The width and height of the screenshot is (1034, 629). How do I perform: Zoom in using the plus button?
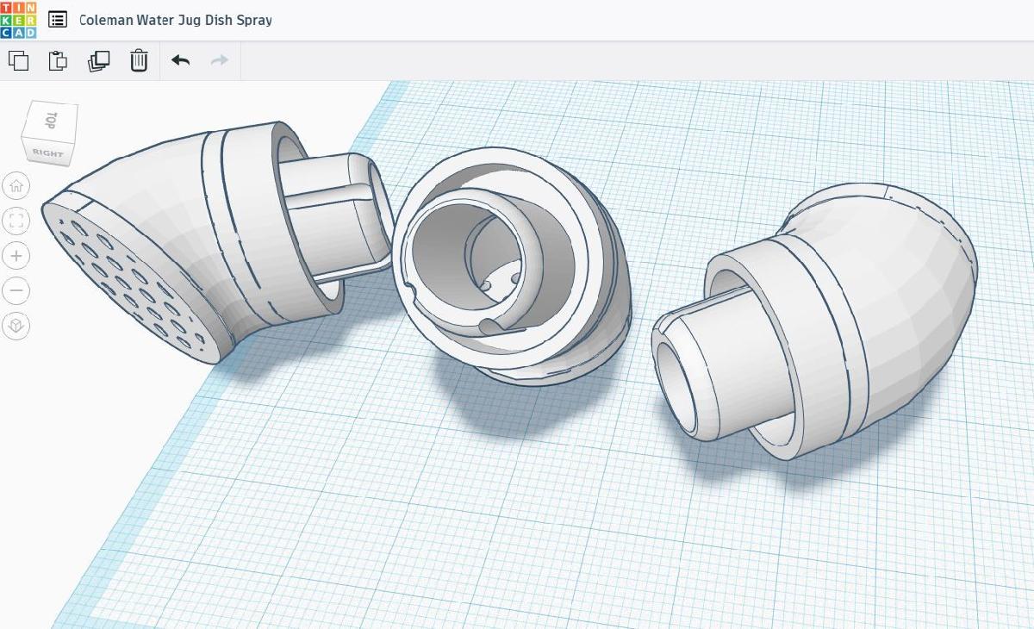(16, 256)
